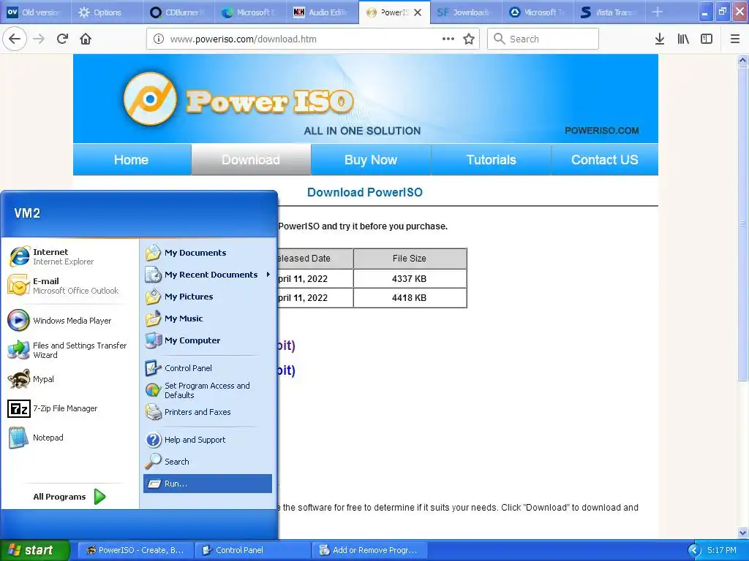
Task: Switch to Add or Remove Programs taskbar button
Action: click(x=369, y=550)
